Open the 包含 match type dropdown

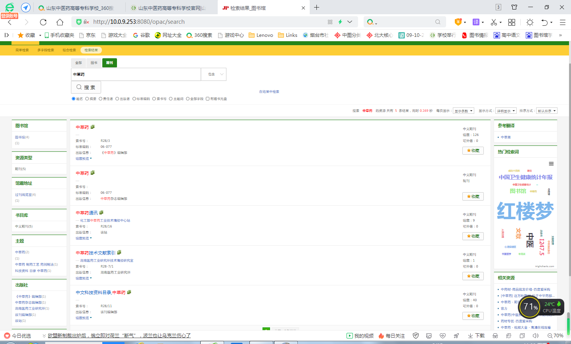tap(214, 74)
